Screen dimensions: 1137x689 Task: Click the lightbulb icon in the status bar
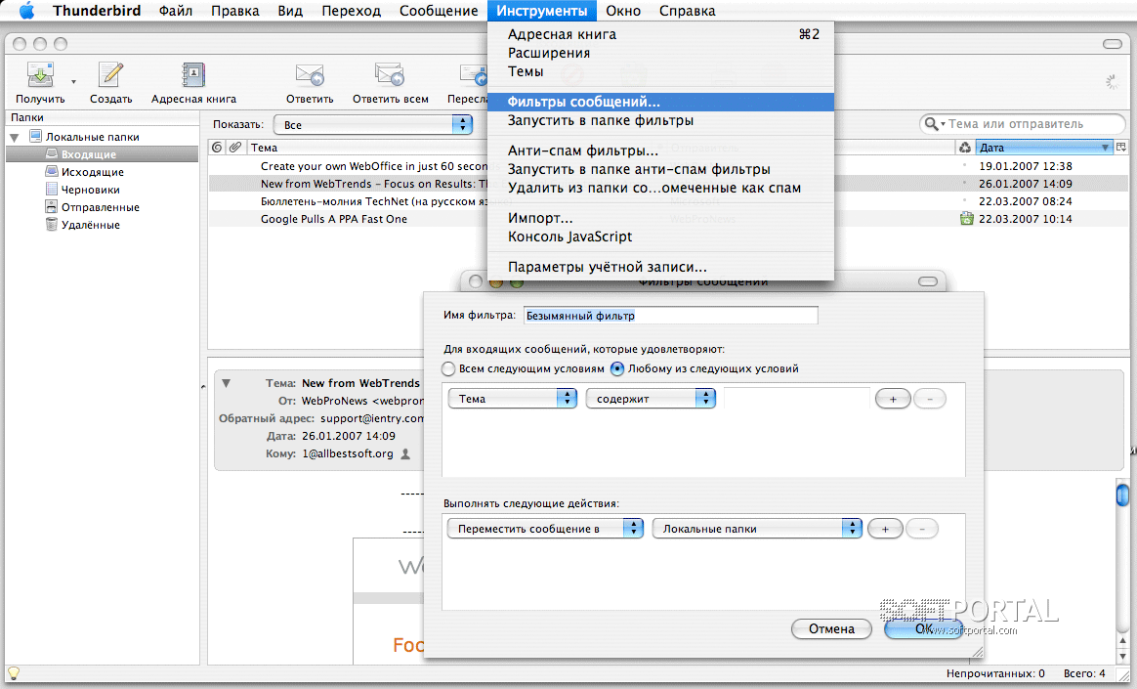[x=13, y=673]
